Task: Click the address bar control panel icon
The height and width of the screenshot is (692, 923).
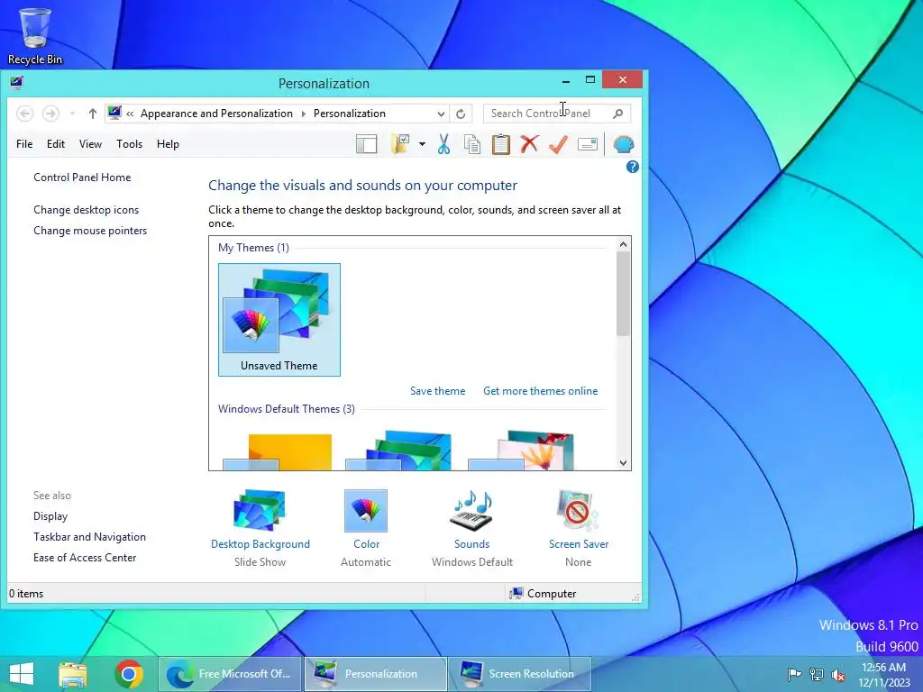Action: (x=114, y=113)
